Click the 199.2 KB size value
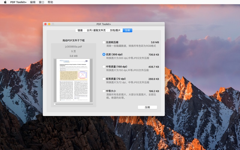This screenshot has height=150, width=240. point(154,91)
